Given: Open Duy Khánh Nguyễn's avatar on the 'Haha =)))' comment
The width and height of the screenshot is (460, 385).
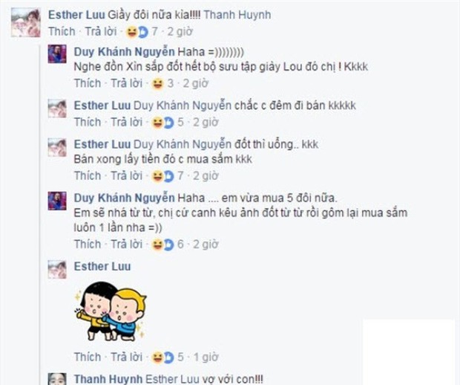Looking at the screenshot, I should (57, 54).
